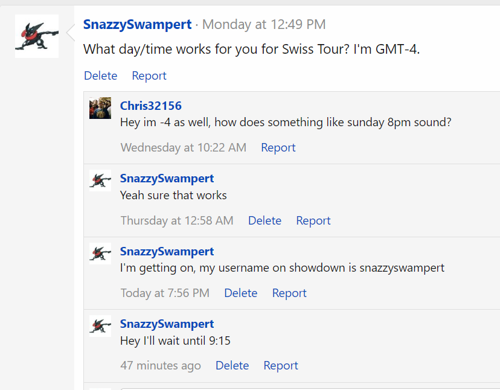Viewport: 500px width, 390px height.
Task: Report the 'Yeah sure that works' comment
Action: coord(313,220)
